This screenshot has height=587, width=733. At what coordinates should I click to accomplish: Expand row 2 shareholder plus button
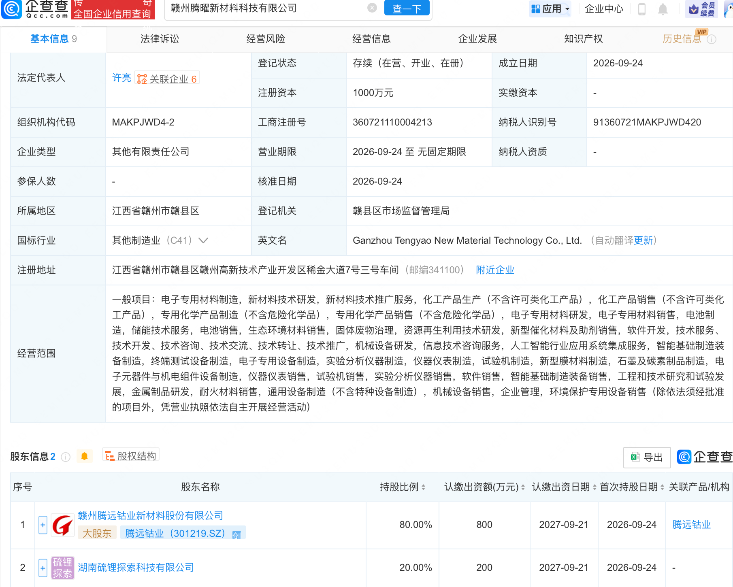(43, 568)
